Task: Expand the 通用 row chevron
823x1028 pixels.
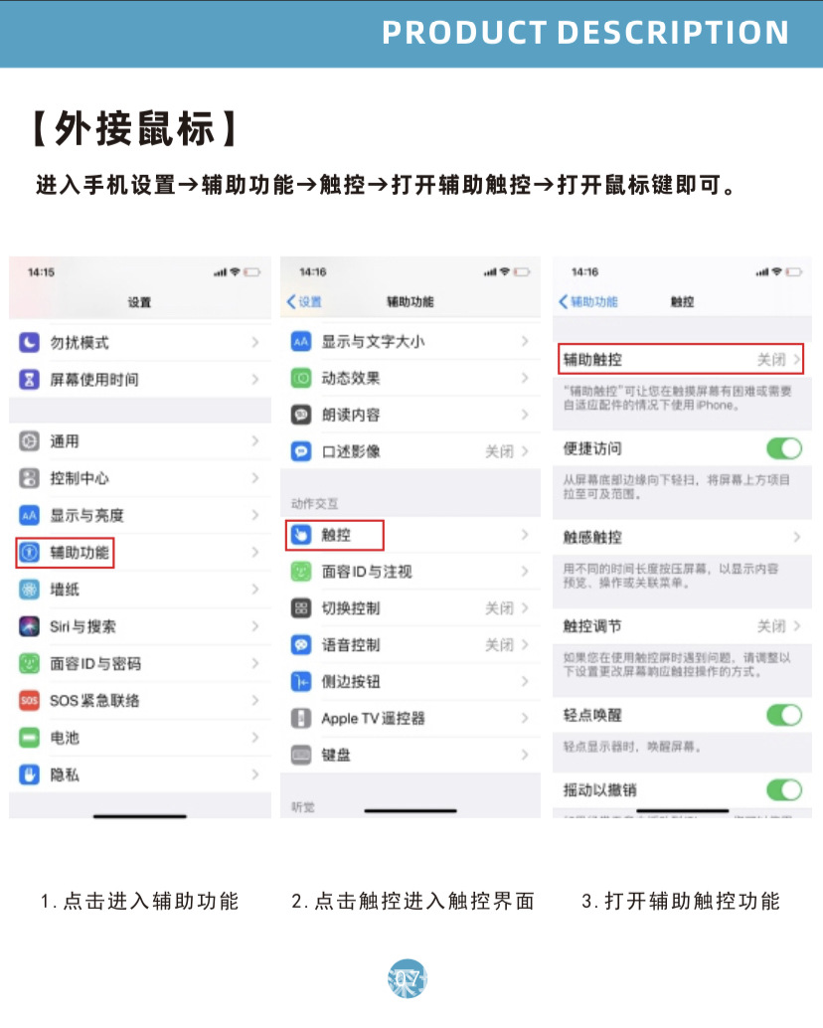Action: click(255, 440)
